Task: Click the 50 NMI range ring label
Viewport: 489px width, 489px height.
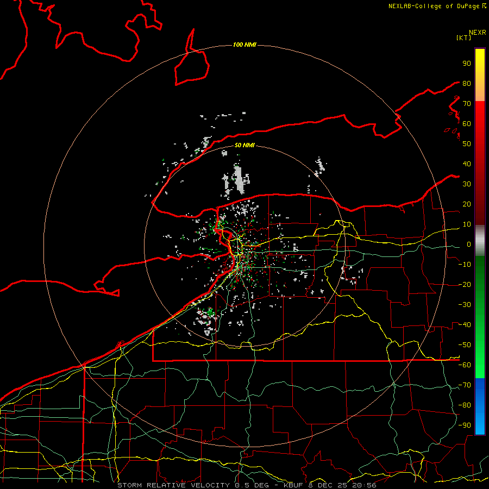Action: tap(244, 145)
